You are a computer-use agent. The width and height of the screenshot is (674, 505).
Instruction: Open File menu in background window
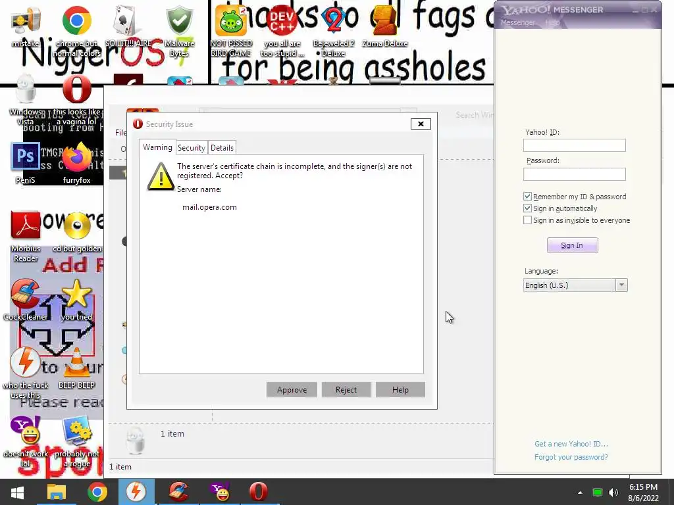point(121,133)
